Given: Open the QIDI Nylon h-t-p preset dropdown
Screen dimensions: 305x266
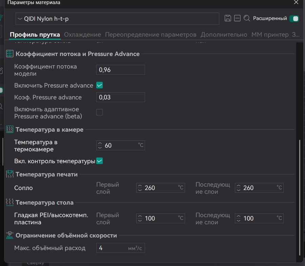Looking at the screenshot, I should 117,19.
